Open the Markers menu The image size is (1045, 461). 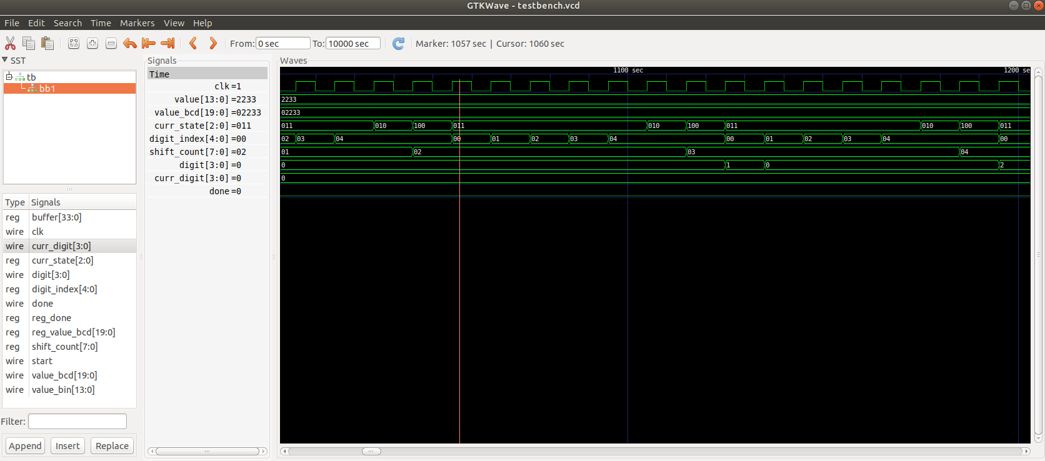[137, 22]
